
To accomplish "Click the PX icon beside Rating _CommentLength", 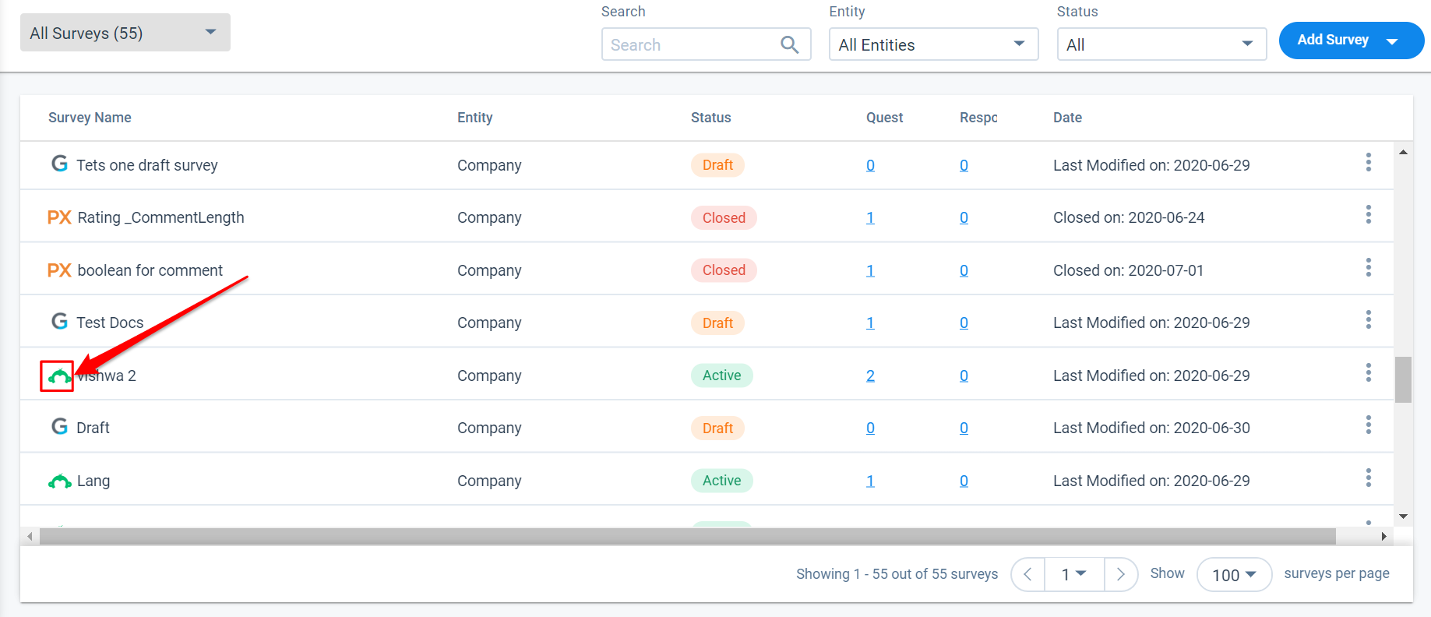I will [59, 217].
